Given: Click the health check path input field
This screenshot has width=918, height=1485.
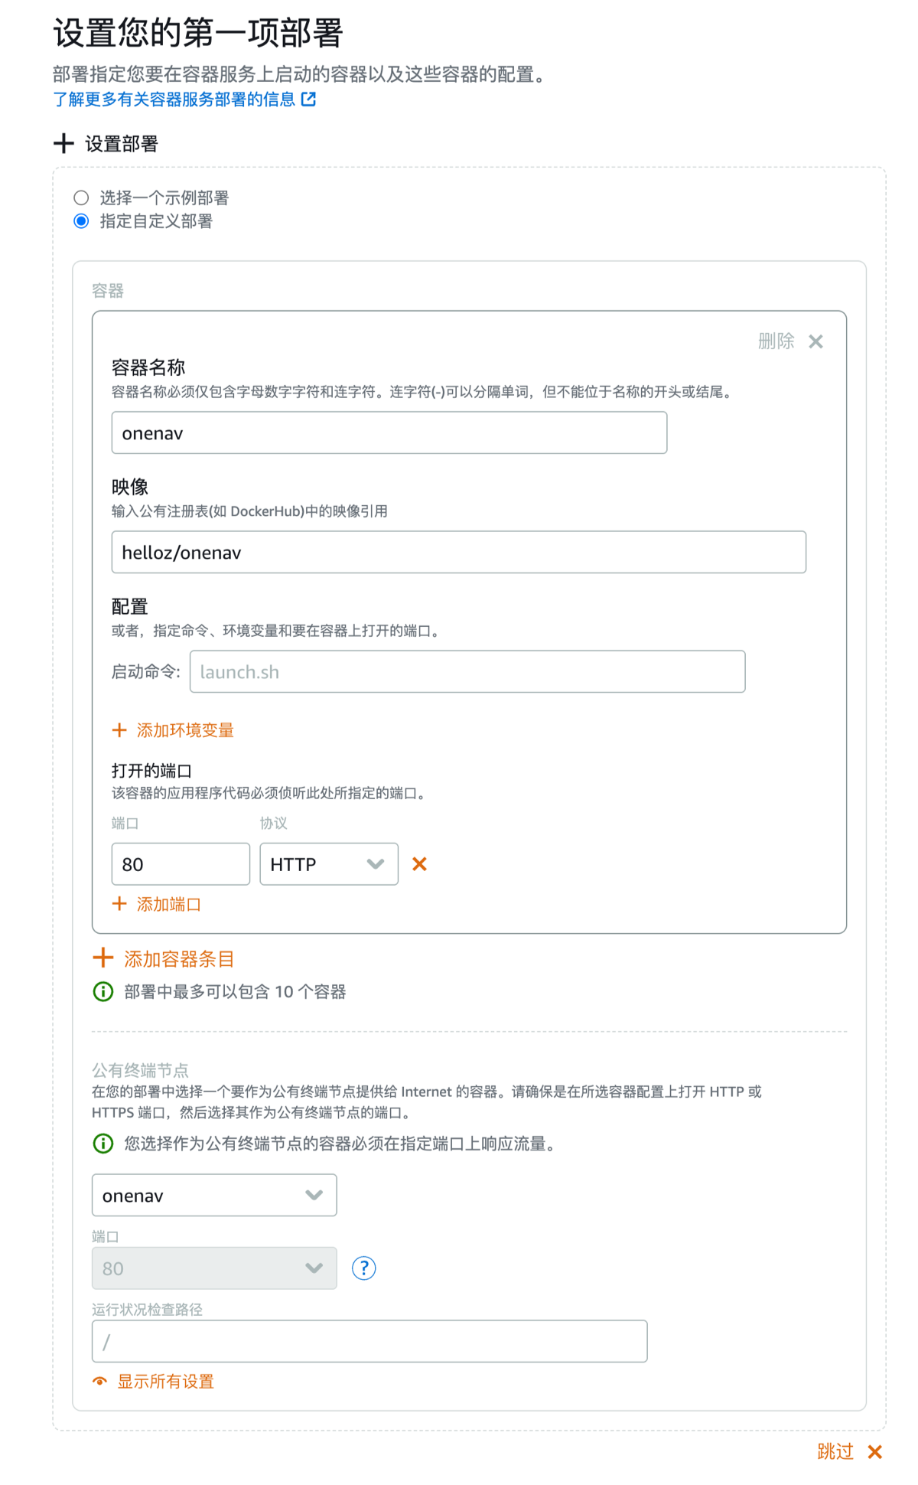Looking at the screenshot, I should pyautogui.click(x=369, y=1341).
